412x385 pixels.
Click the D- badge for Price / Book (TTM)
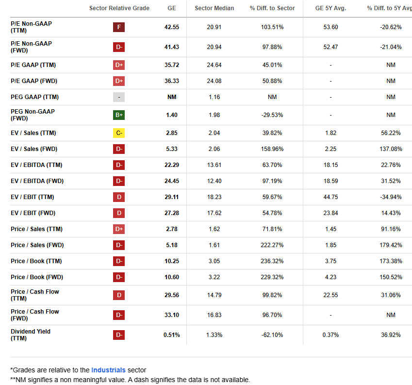[119, 261]
